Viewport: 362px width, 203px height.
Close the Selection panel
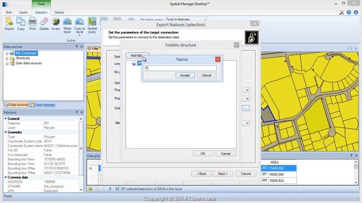pyautogui.click(x=81, y=112)
